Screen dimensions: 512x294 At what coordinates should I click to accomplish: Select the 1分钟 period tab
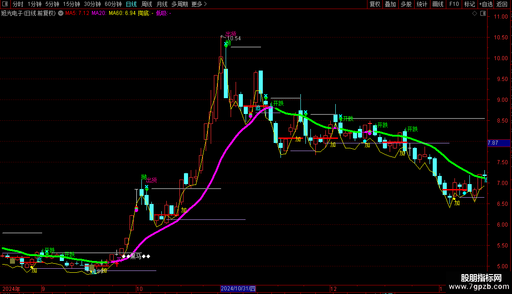click(x=34, y=4)
